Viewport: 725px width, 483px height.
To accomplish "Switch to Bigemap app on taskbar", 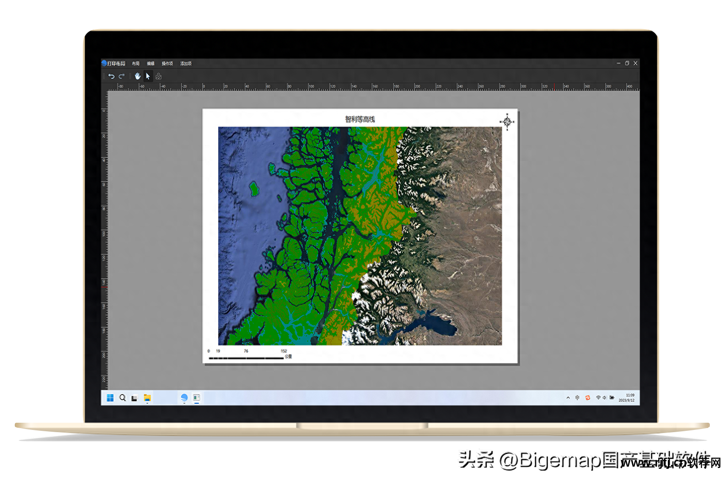I will click(184, 398).
